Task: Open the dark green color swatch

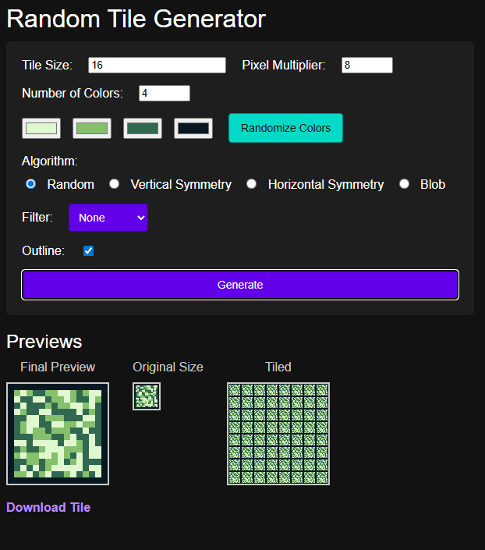Action: (x=143, y=129)
